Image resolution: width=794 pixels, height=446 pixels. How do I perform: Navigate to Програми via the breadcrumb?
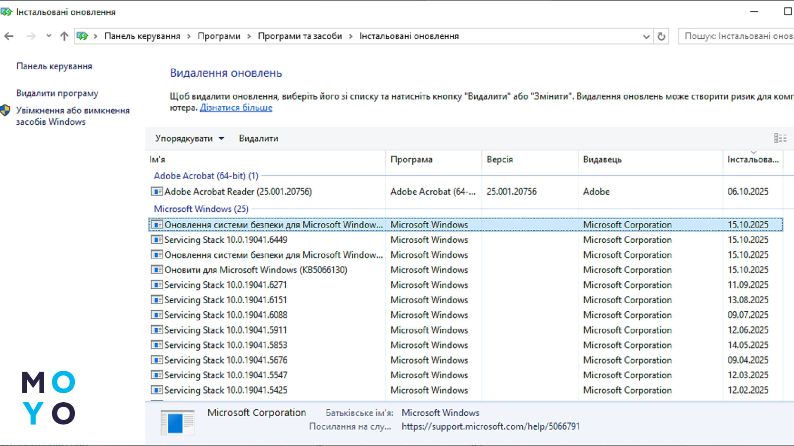click(219, 36)
